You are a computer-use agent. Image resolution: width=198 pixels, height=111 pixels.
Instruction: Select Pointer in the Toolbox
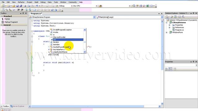click(7, 19)
